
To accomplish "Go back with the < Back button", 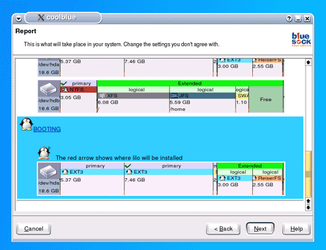I will [x=223, y=229].
